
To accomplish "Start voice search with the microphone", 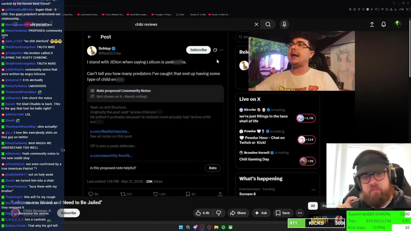I will tap(284, 24).
